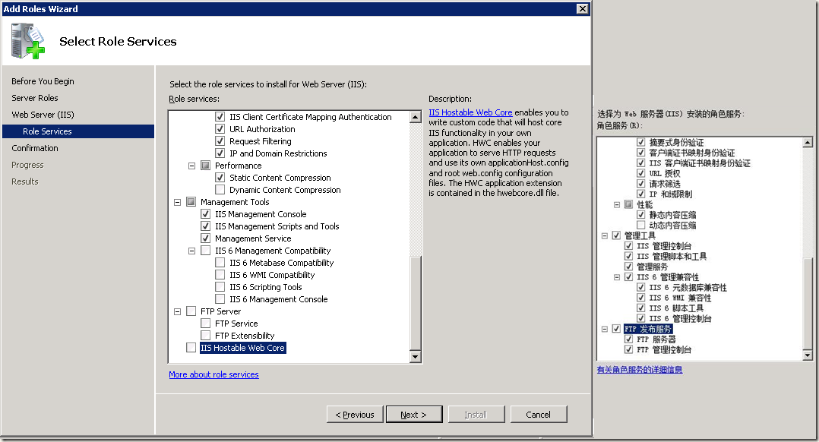Select the IIS Management Console row label

click(261, 214)
